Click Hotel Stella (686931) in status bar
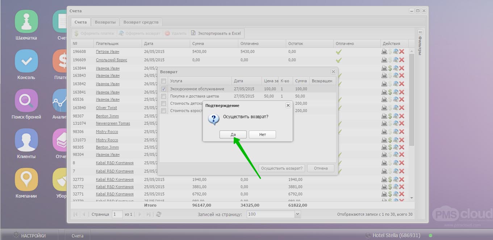 [x=396, y=236]
